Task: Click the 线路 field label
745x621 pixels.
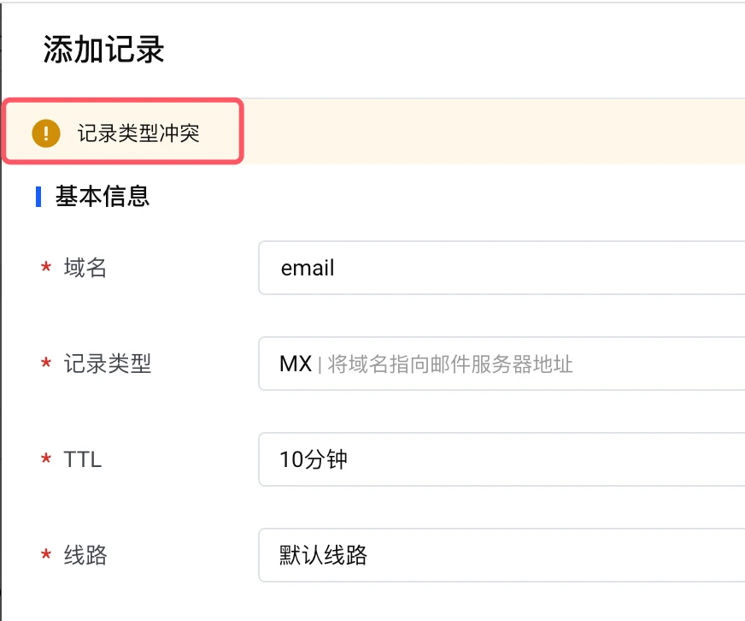Action: click(85, 556)
